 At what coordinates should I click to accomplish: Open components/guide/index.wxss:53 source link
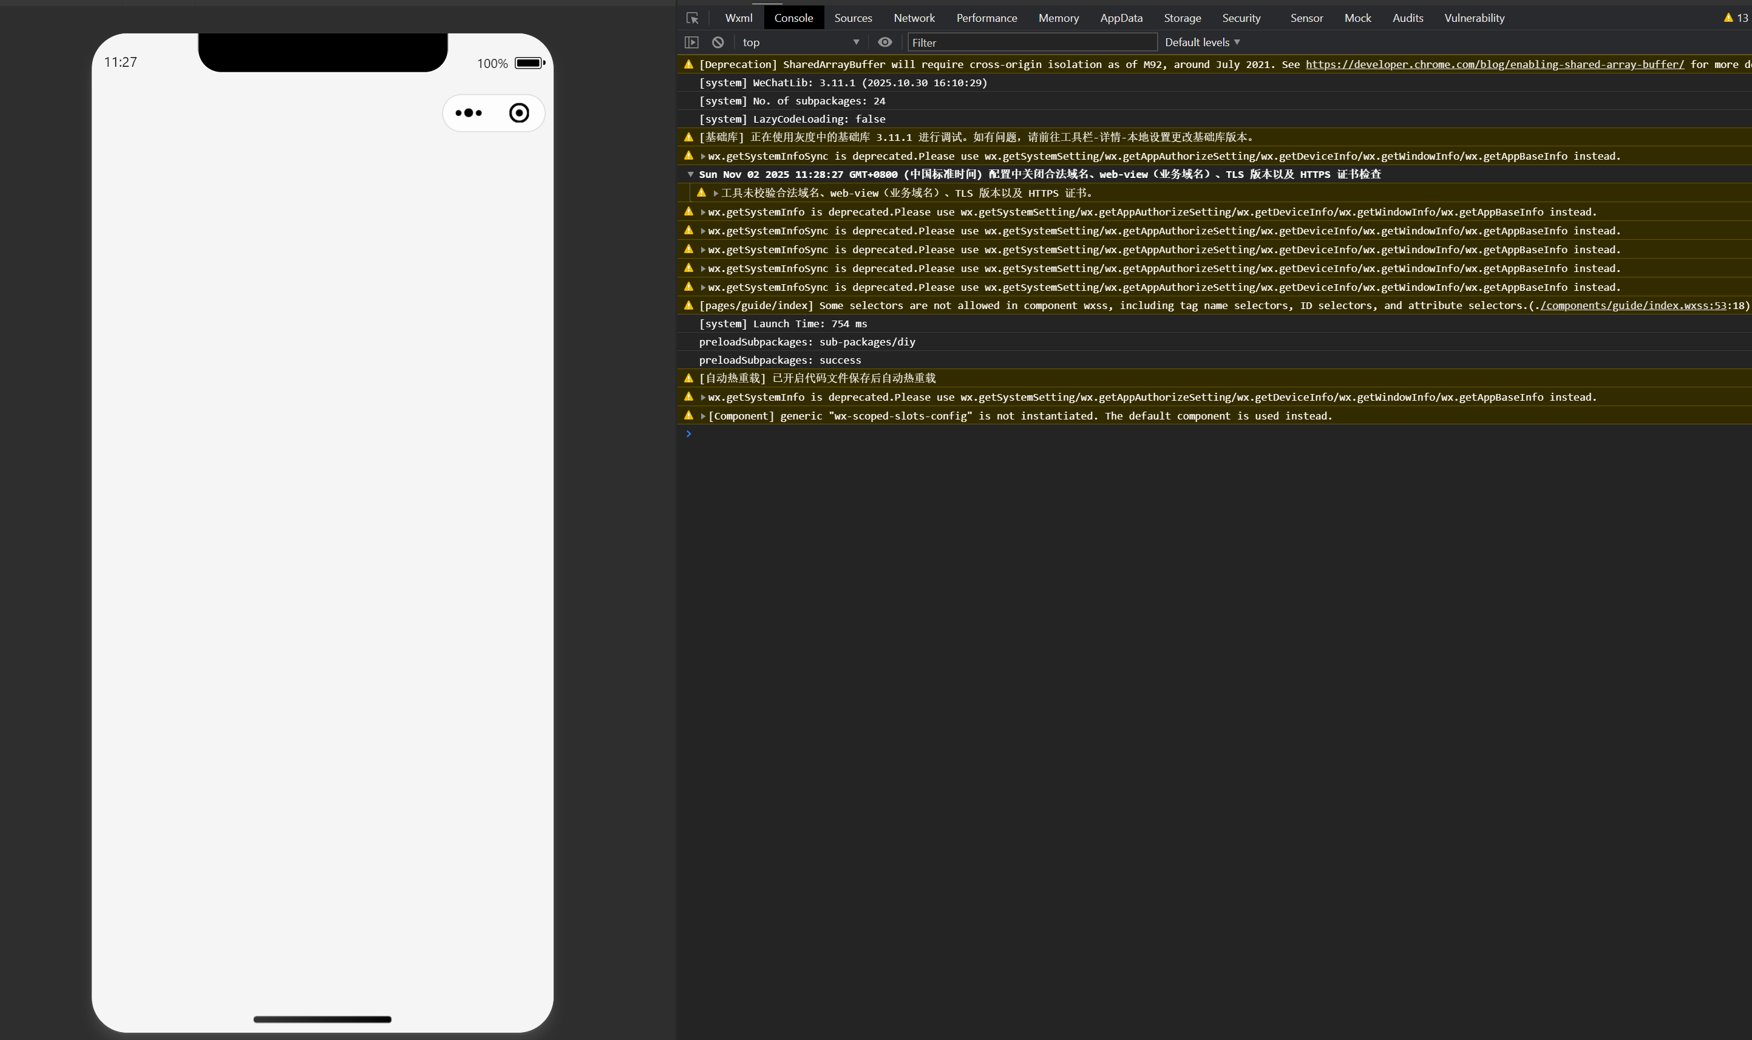point(1632,305)
